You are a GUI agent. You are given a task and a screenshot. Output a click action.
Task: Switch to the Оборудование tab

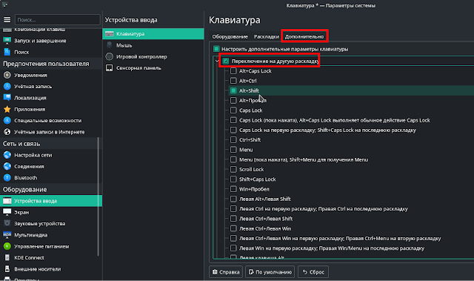[x=230, y=36]
